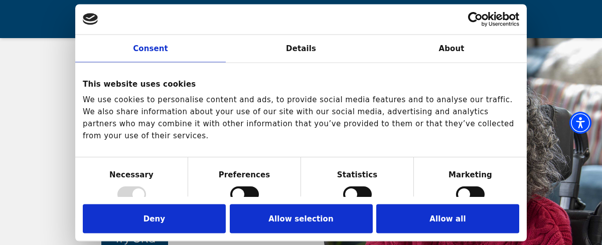Switch to the Consent tab
602x245 pixels.
[150, 49]
